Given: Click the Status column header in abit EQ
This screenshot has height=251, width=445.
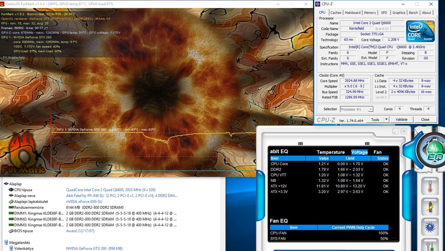Looking at the screenshot, I should 380,158.
